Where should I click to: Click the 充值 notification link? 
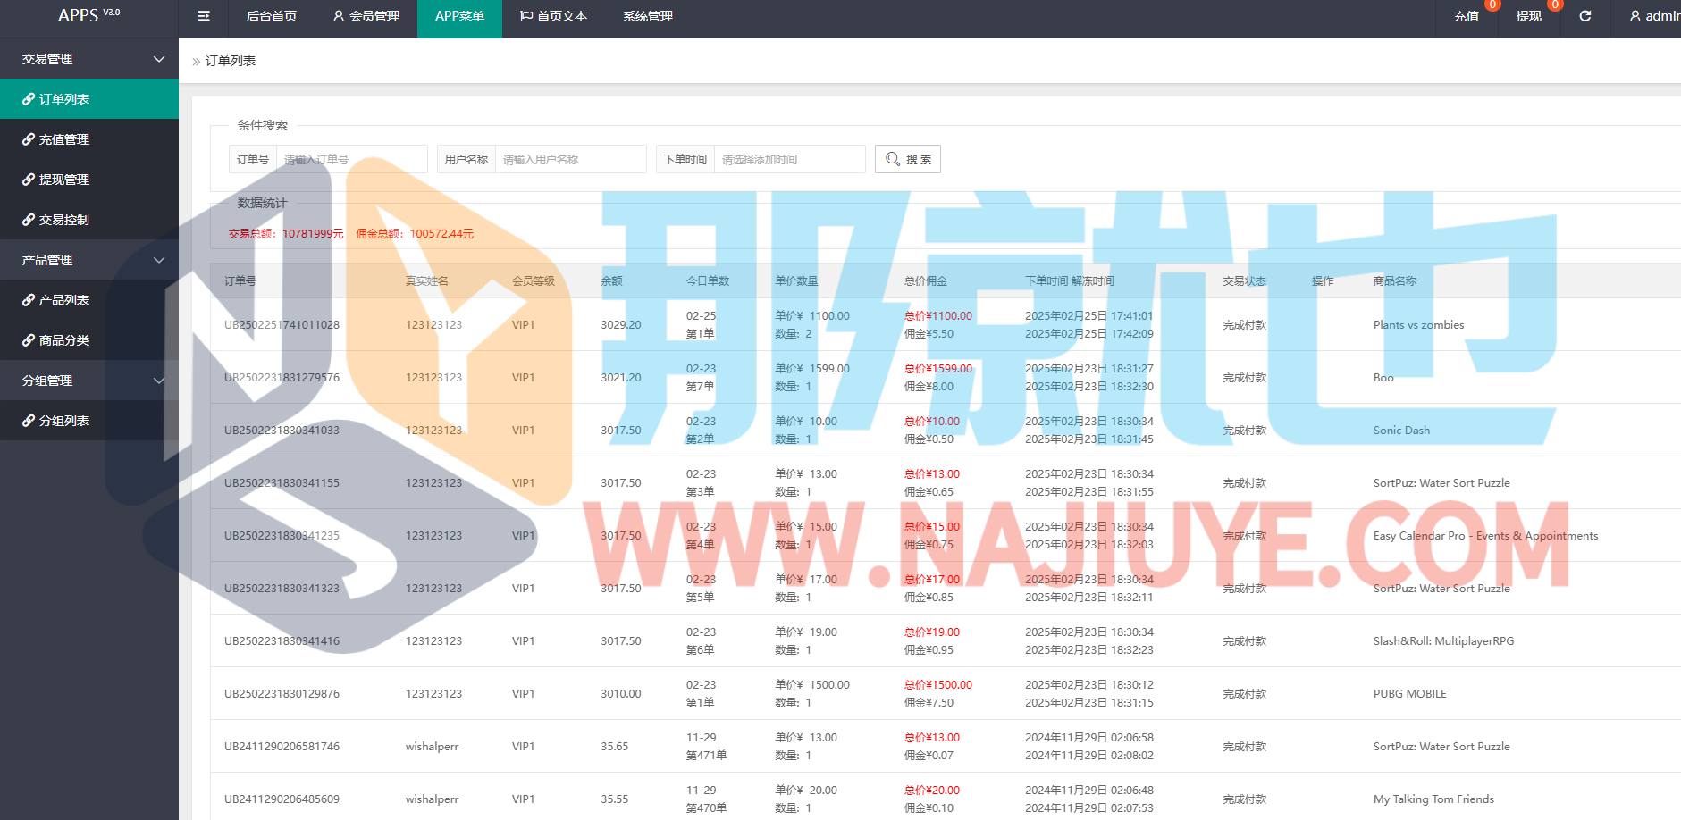[x=1466, y=16]
